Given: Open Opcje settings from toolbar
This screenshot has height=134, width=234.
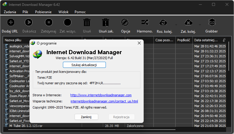Looking at the screenshot, I should (x=125, y=23).
